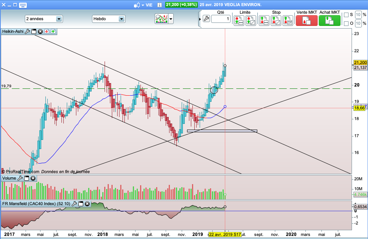Click the Limite label in order panel
The width and height of the screenshot is (368, 239).
click(245, 12)
